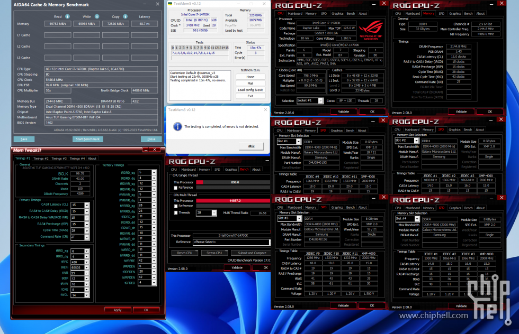Click the Close button in AIDA64 window
Screen dimensions: 519x334
151,139
